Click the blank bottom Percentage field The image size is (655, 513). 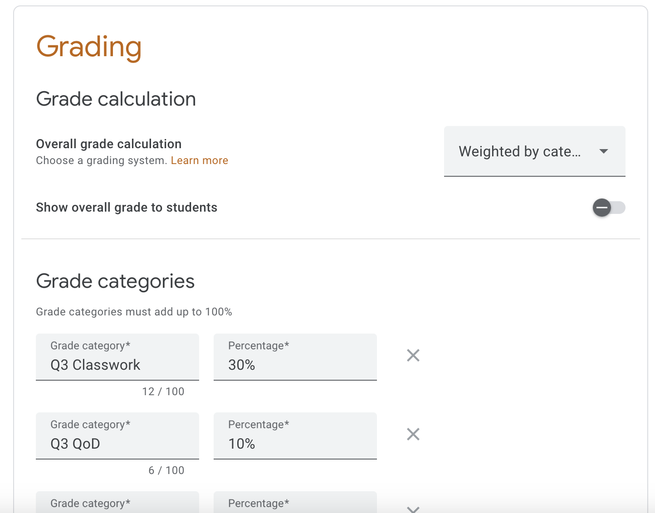point(295,503)
